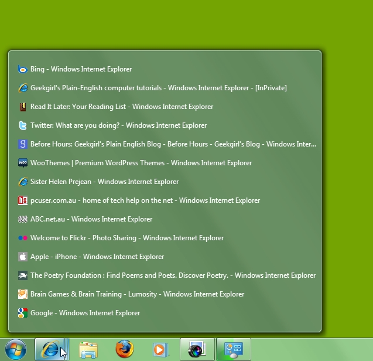
Task: Open Windows Media Player from taskbar
Action: coord(160,350)
